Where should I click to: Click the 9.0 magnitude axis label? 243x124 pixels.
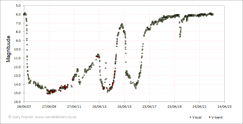18,41
